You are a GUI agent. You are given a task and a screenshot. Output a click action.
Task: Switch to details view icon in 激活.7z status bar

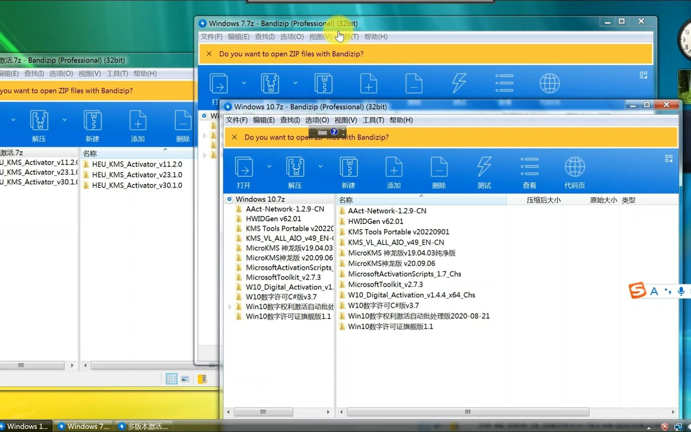(171, 379)
